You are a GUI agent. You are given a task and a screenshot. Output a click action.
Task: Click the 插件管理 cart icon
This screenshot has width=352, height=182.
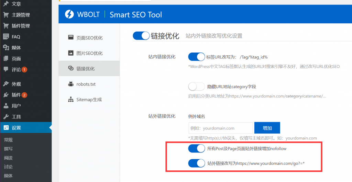pyautogui.click(x=6, y=26)
